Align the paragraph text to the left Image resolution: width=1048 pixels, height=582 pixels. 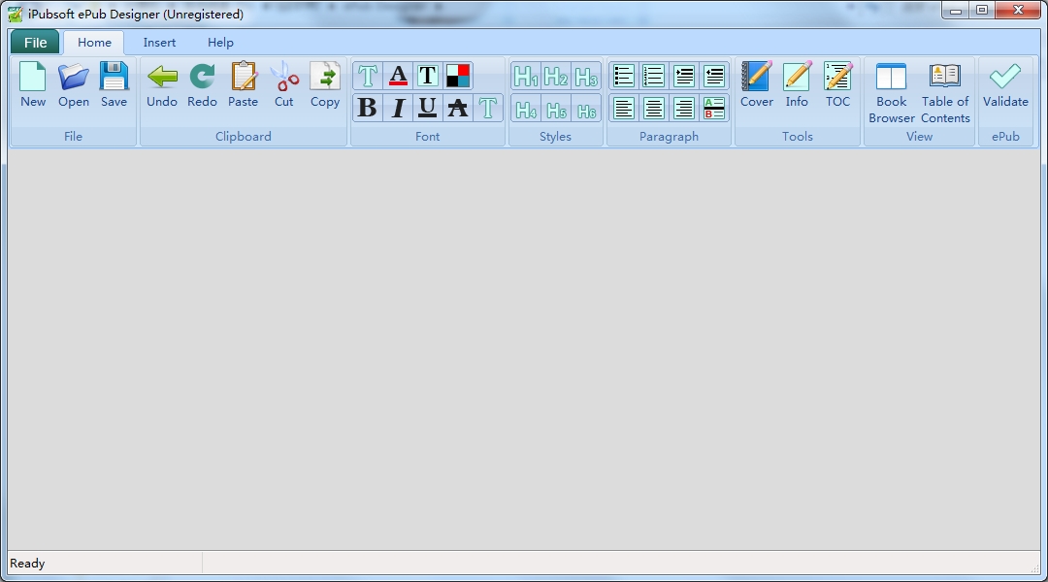click(x=624, y=109)
